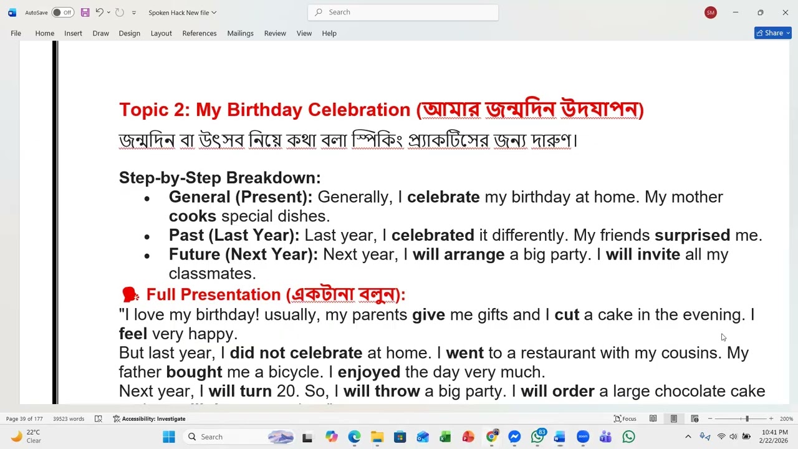Open the Draw ribbon tab
This screenshot has height=449, width=798.
(100, 33)
